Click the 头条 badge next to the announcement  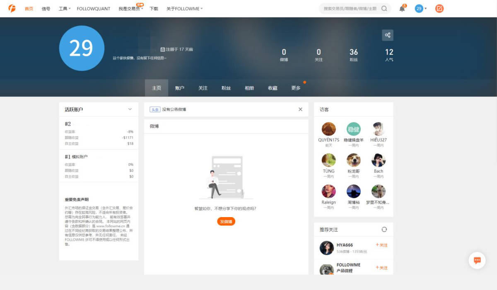(x=155, y=109)
